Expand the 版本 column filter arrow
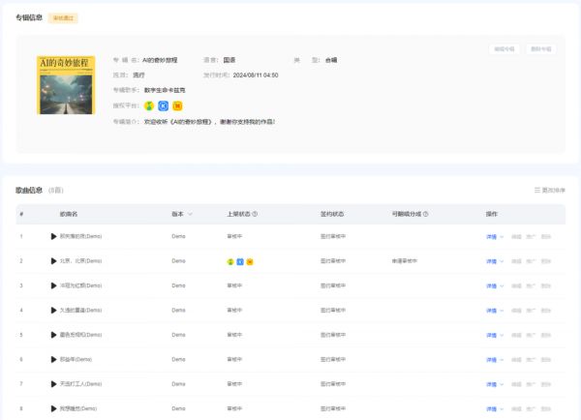 click(190, 214)
